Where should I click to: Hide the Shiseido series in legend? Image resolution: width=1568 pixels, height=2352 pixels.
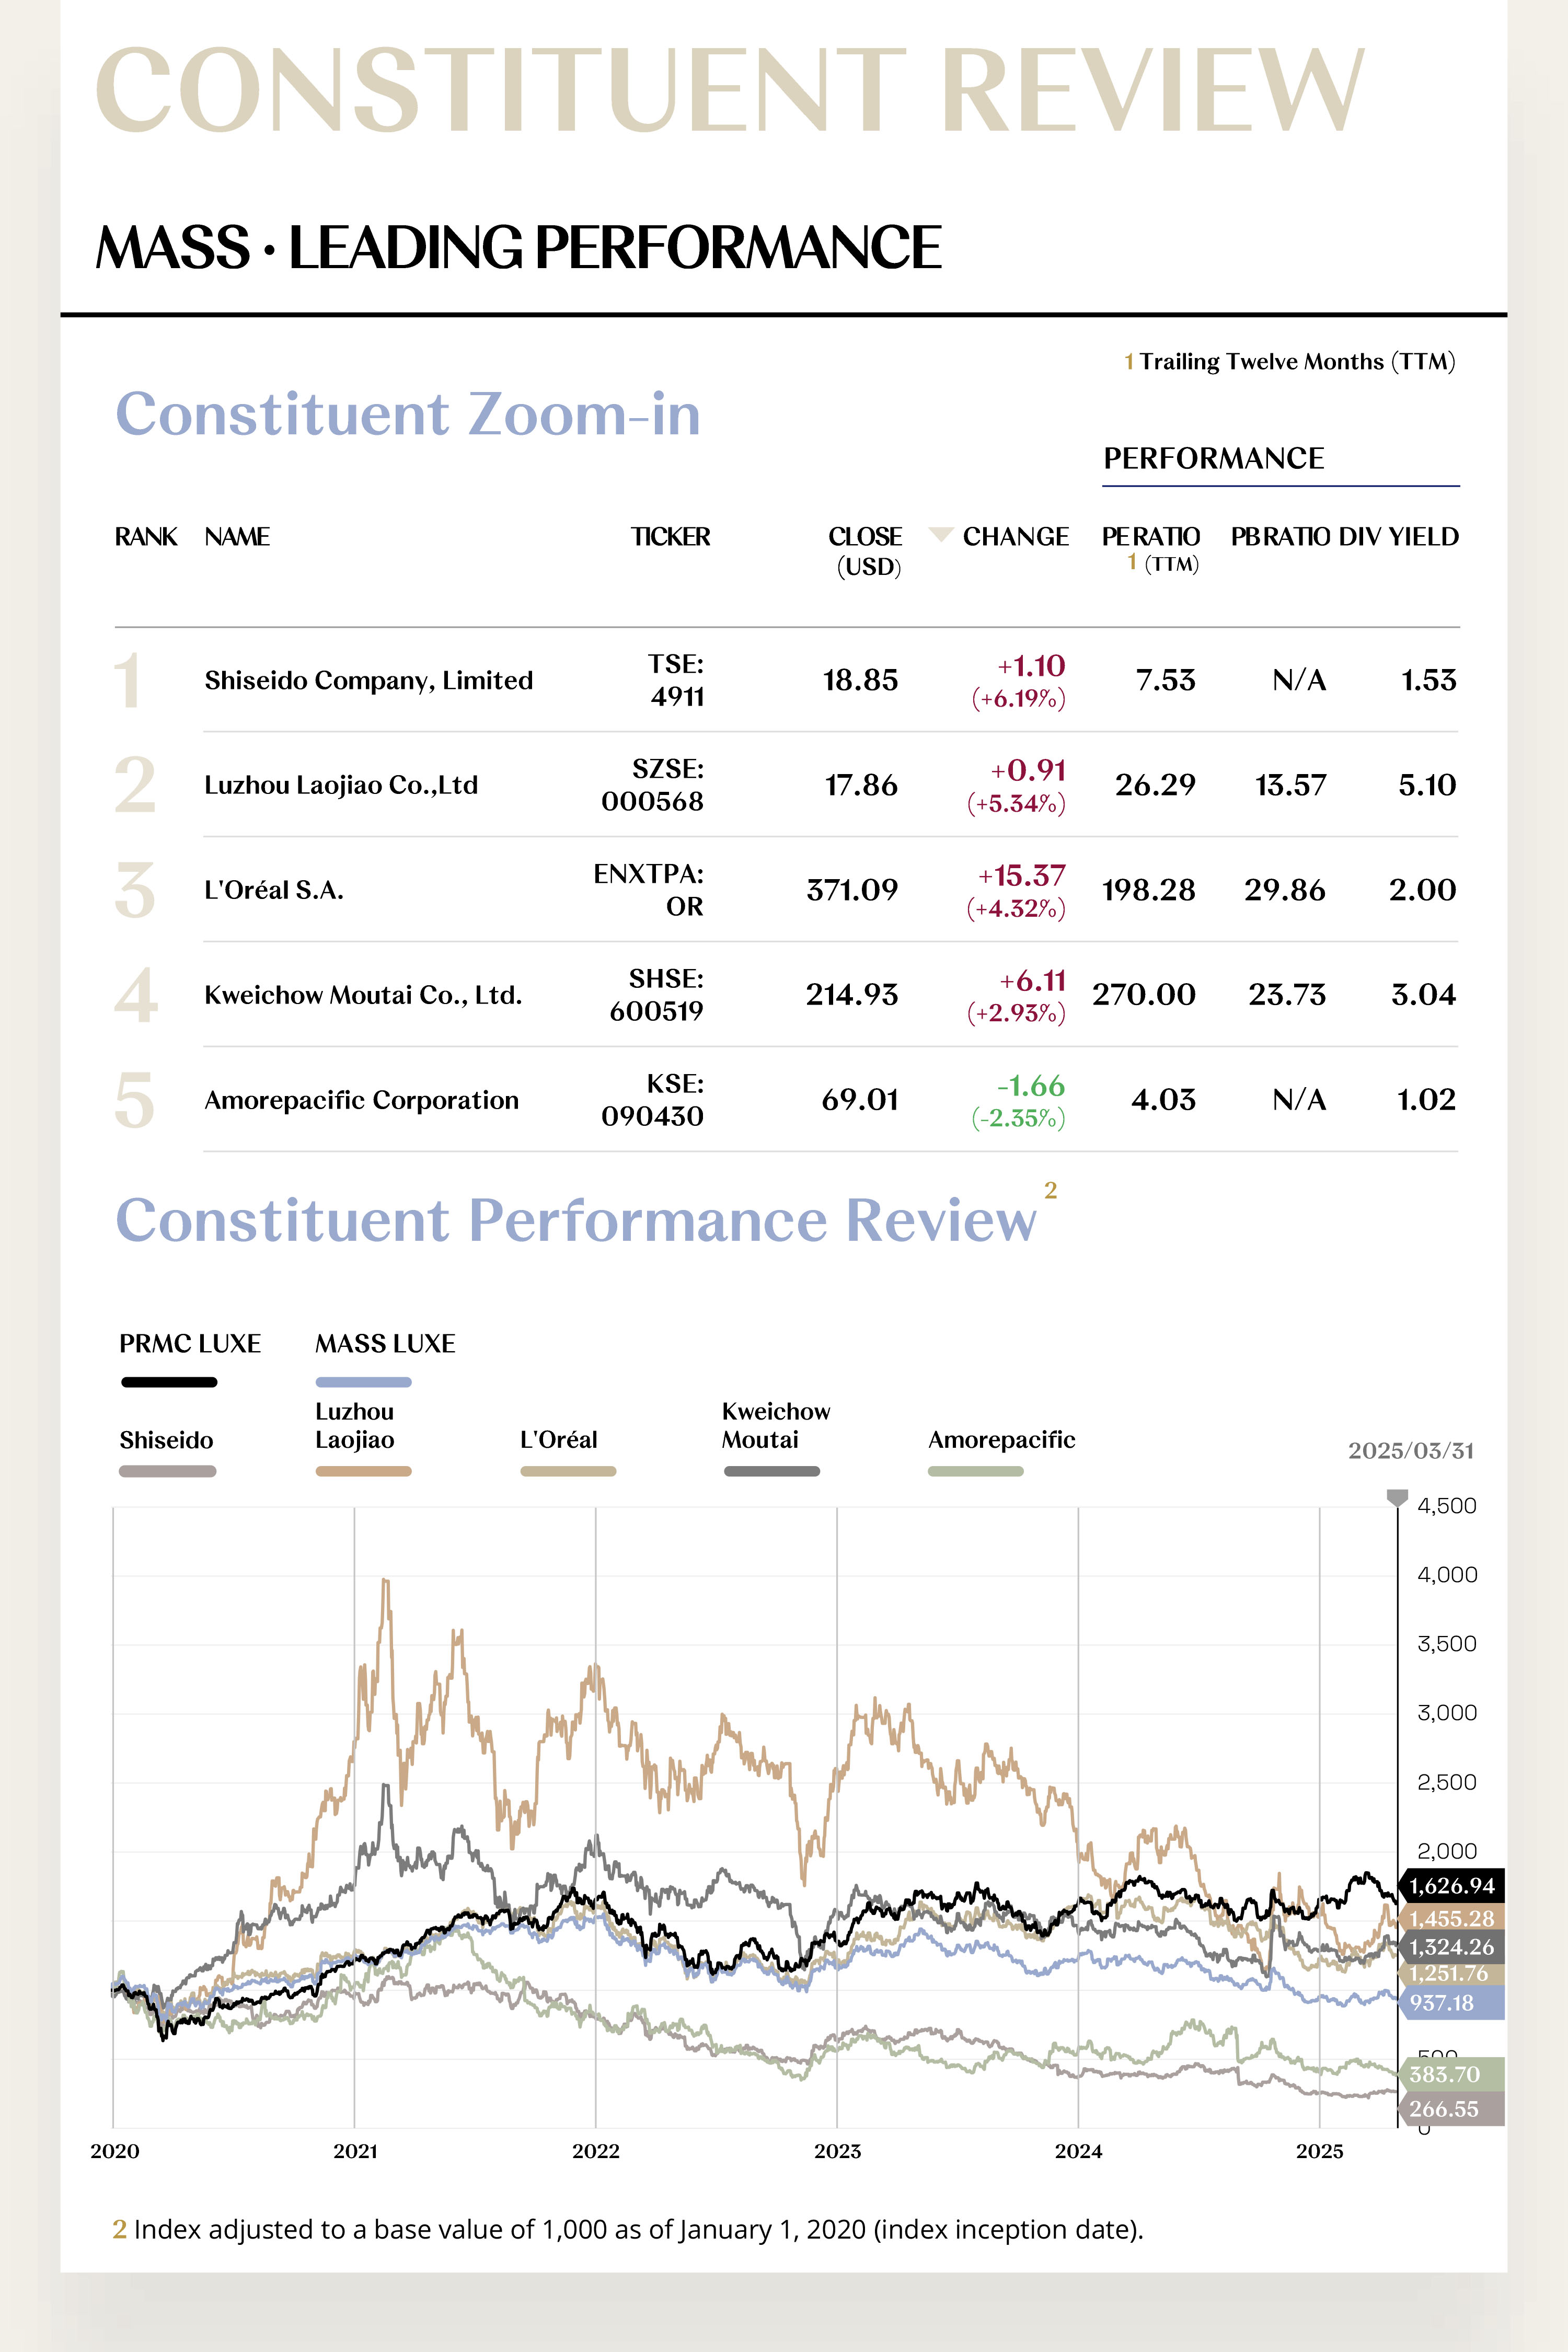(167, 1471)
